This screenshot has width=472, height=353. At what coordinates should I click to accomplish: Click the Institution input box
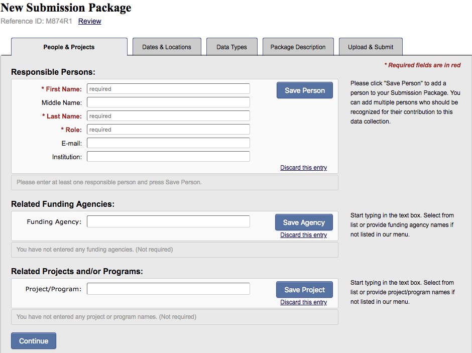(x=168, y=157)
